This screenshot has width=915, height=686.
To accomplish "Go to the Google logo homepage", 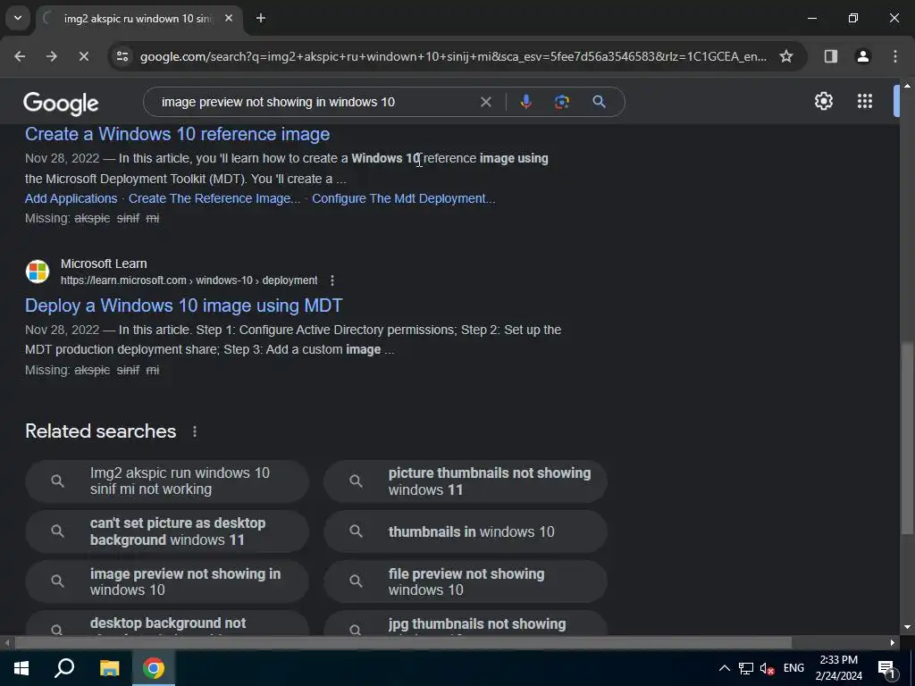I will pos(61,104).
